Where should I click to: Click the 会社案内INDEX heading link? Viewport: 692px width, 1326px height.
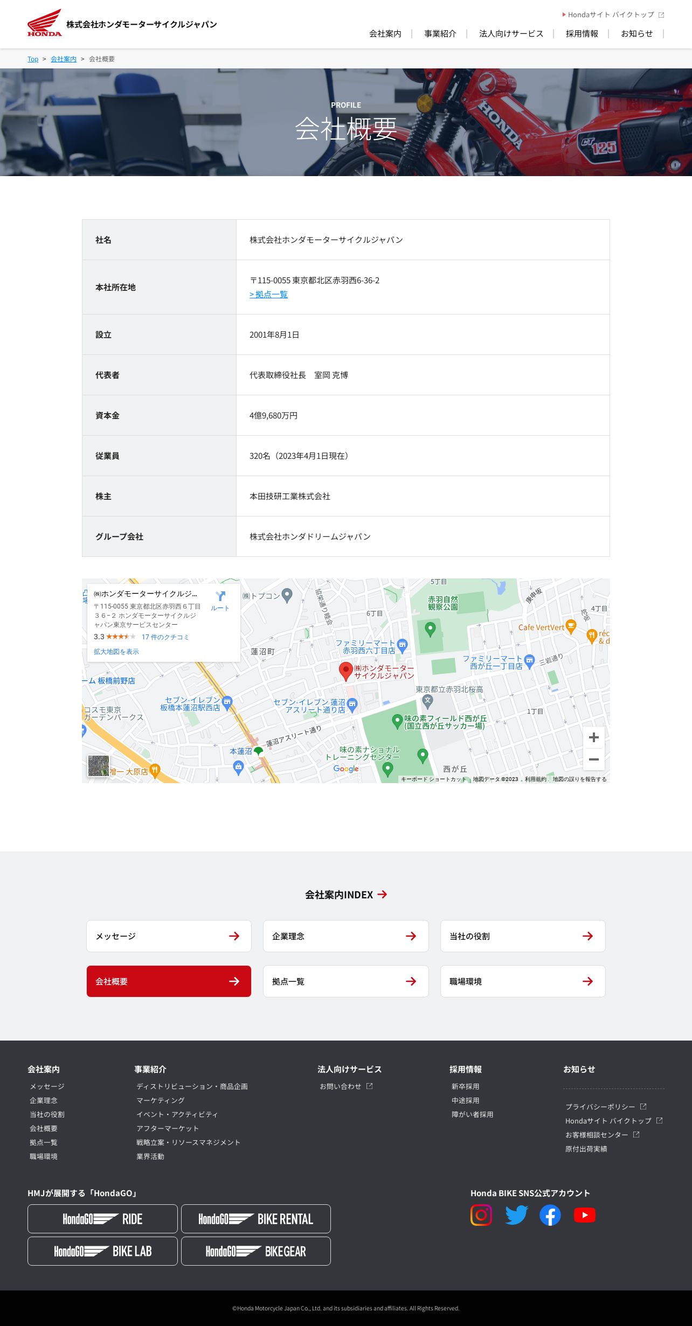coord(346,894)
